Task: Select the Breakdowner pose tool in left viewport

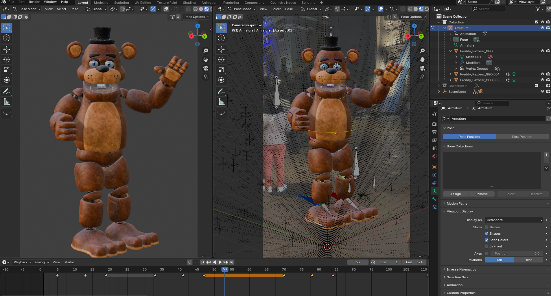Action: click(7, 113)
